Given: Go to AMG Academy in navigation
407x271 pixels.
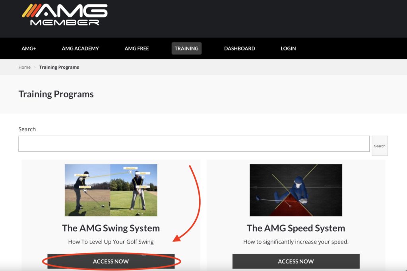Looking at the screenshot, I should 80,48.
